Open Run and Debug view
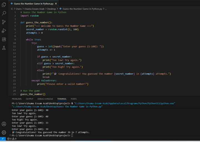 4,31
